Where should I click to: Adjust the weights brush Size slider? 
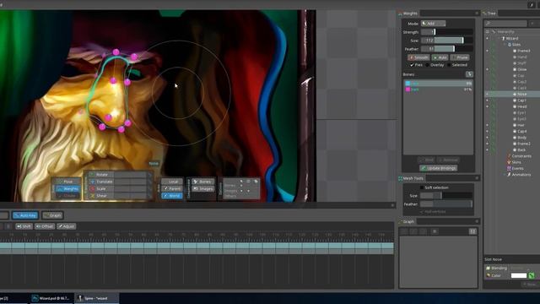446,41
